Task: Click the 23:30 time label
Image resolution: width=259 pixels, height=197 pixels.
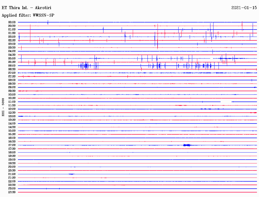Action: coord(12,192)
